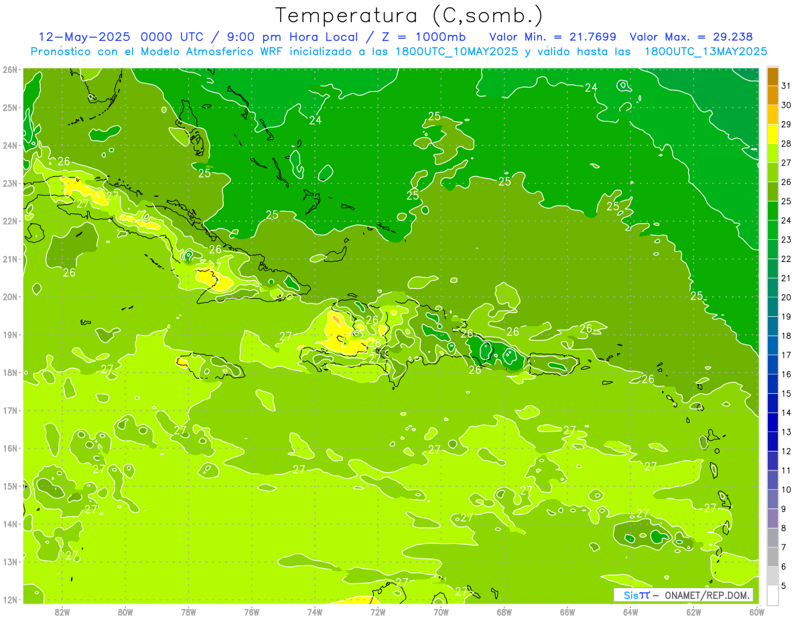
Task: Click the "68W" longitude axis label
Action: click(x=504, y=612)
